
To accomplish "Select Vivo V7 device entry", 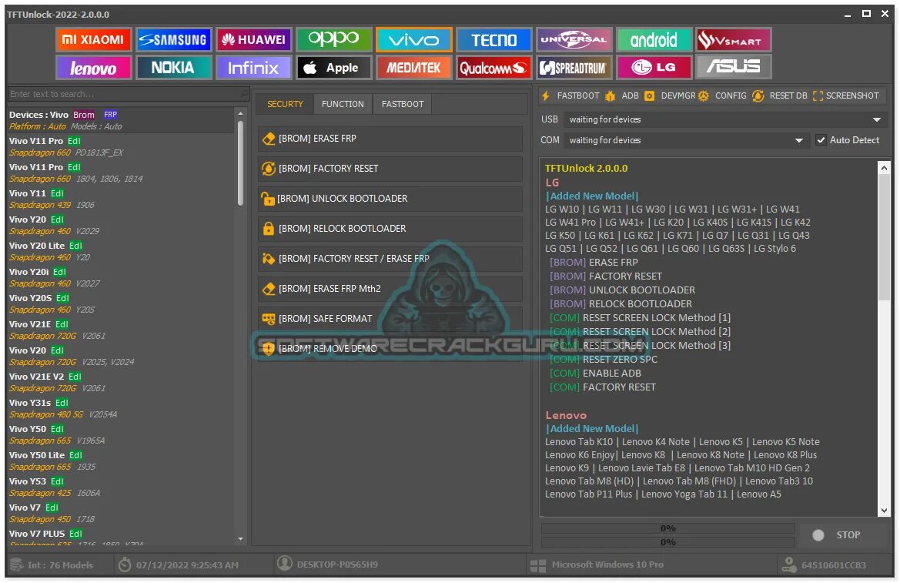I will 121,513.
